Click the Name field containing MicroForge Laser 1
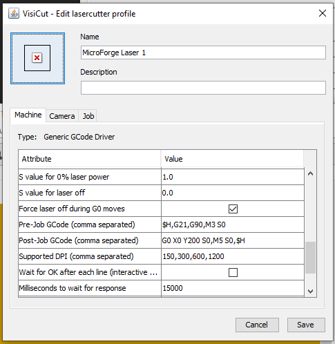This screenshot has width=335, height=344. pyautogui.click(x=203, y=52)
